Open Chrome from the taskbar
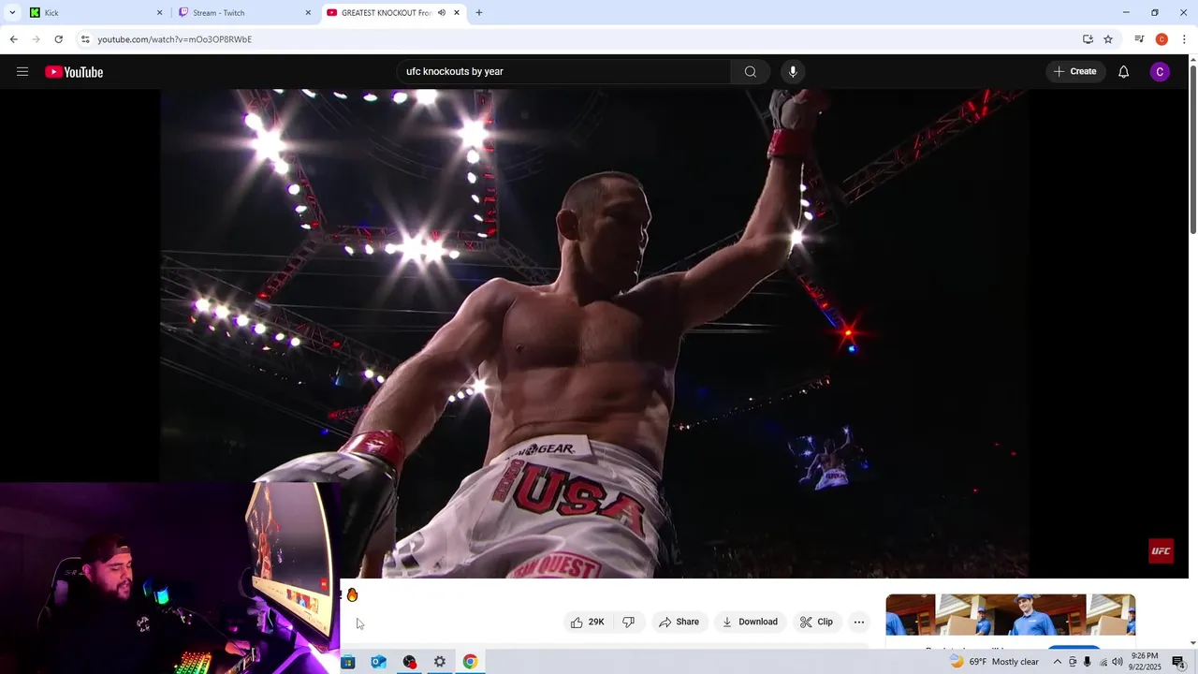 470,662
